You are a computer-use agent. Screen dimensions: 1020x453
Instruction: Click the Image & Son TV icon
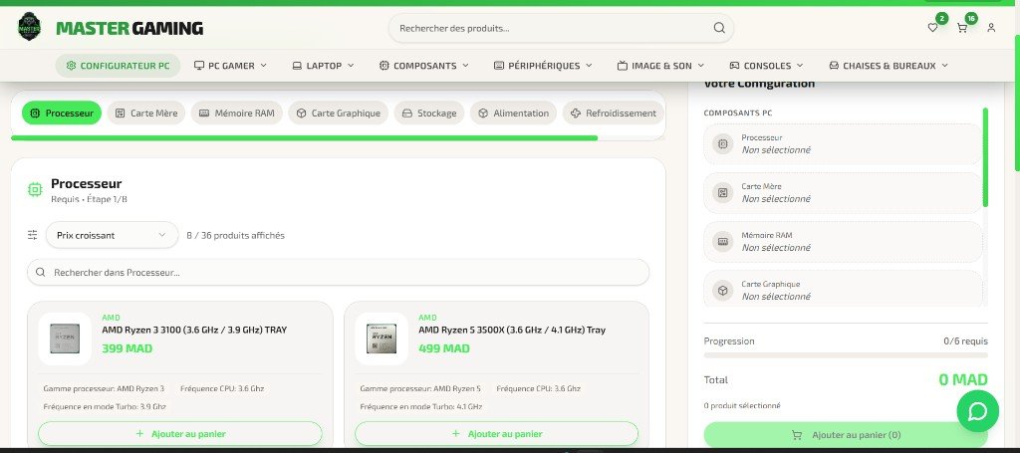pos(623,66)
